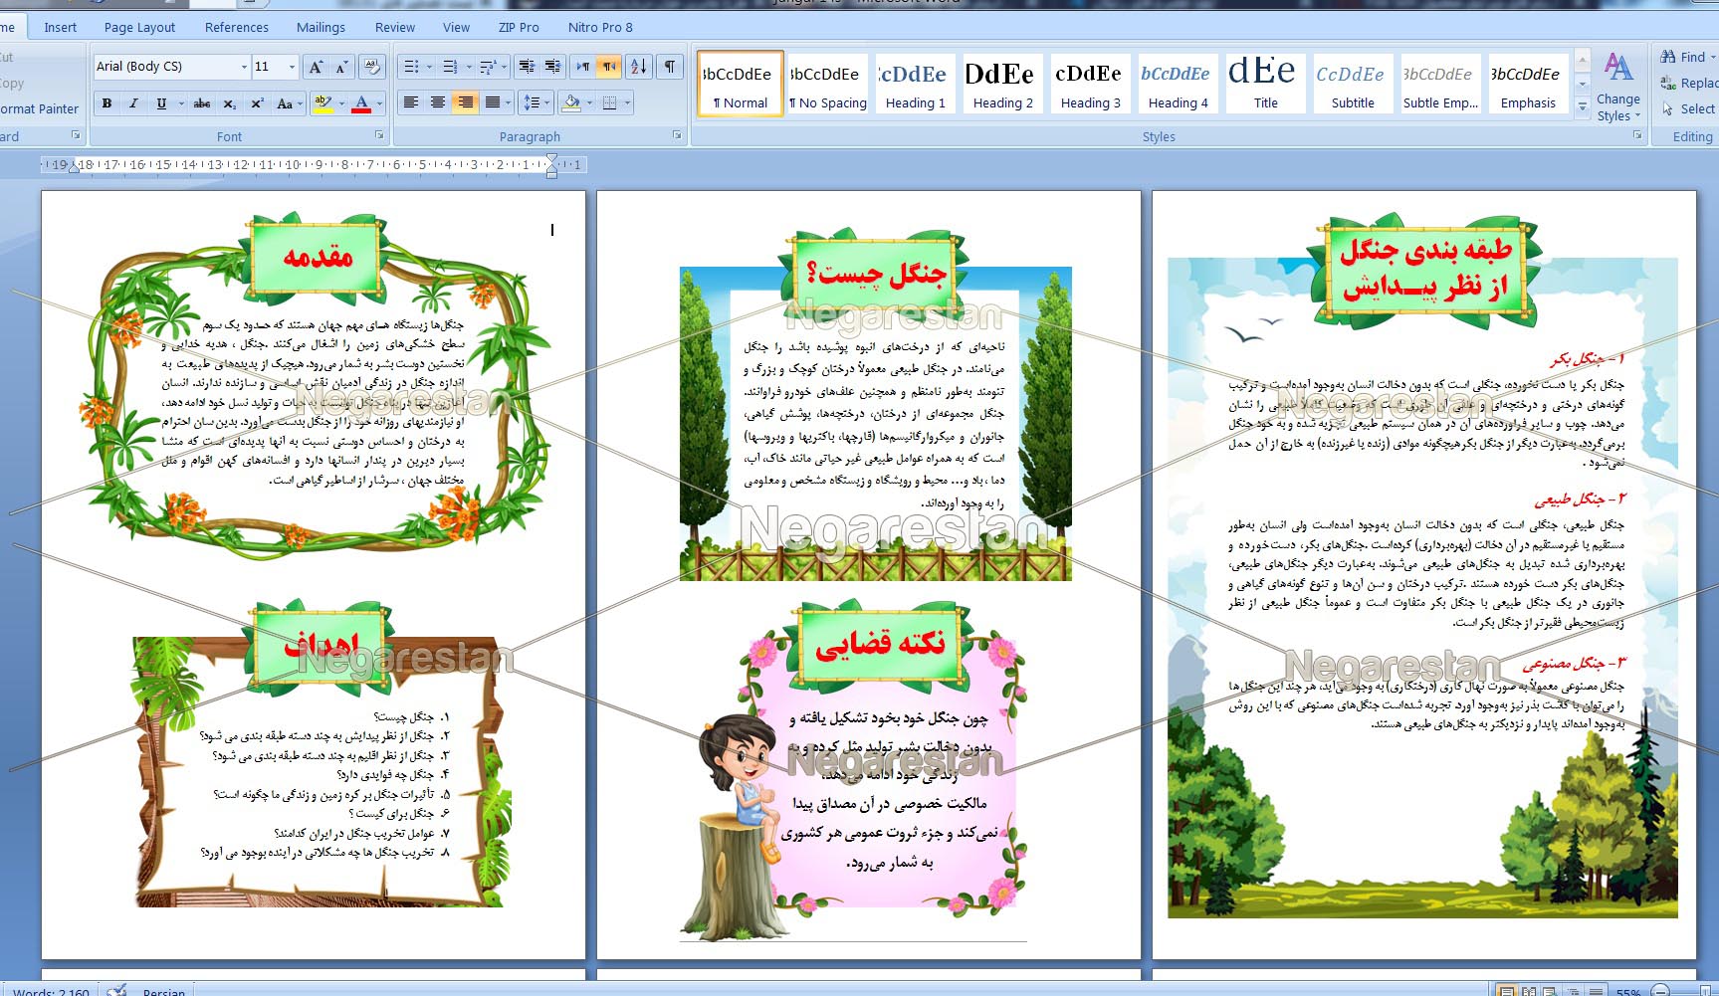The width and height of the screenshot is (1719, 996).
Task: Apply the Heading 1 style
Action: coord(915,85)
